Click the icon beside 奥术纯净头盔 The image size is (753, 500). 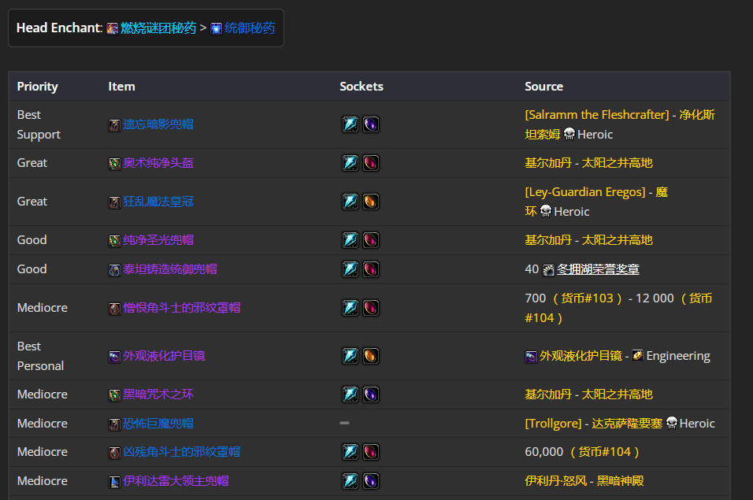(114, 164)
